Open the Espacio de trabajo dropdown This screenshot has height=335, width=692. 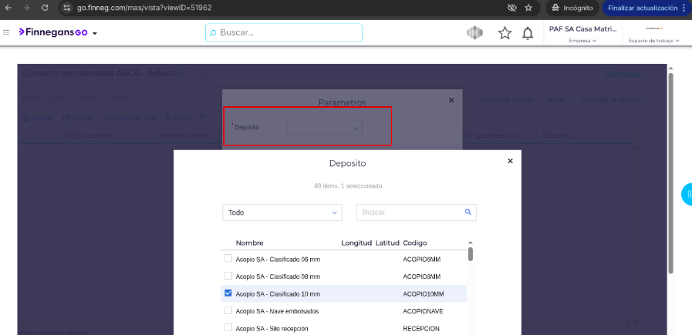point(653,40)
